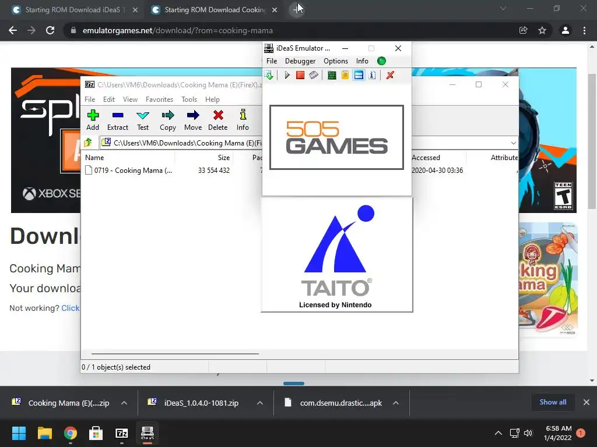The image size is (597, 447).
Task: Share this page icon in Chrome
Action: tap(523, 30)
